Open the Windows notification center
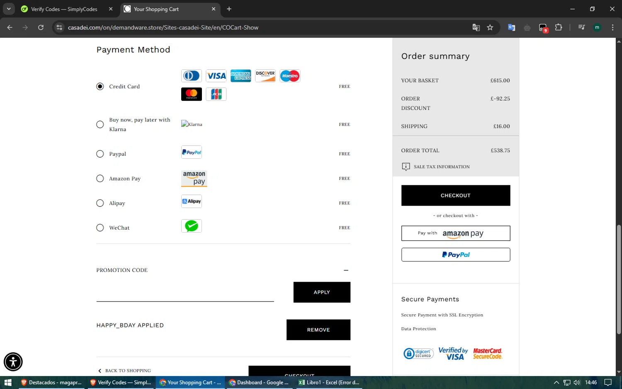The image size is (622, 389). click(x=608, y=382)
